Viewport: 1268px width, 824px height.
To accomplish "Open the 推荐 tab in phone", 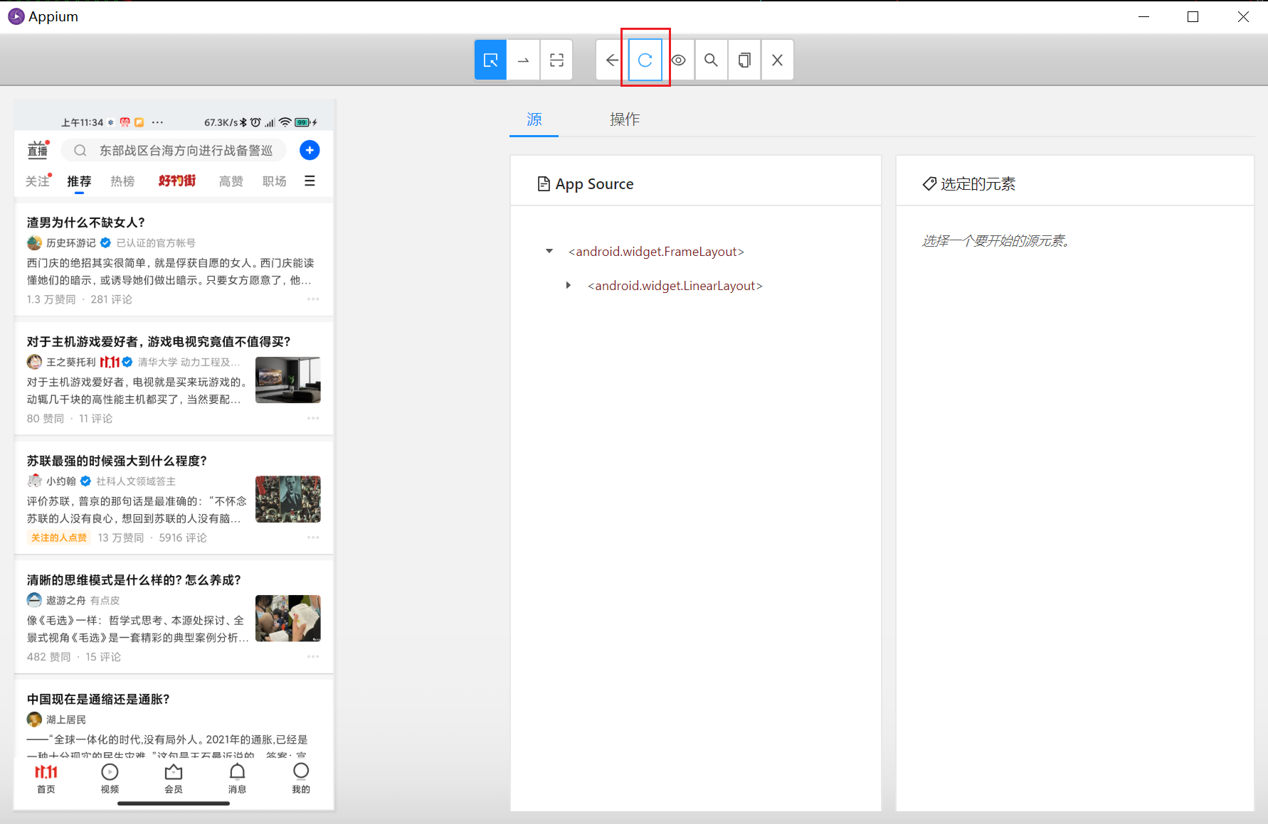I will pyautogui.click(x=79, y=181).
